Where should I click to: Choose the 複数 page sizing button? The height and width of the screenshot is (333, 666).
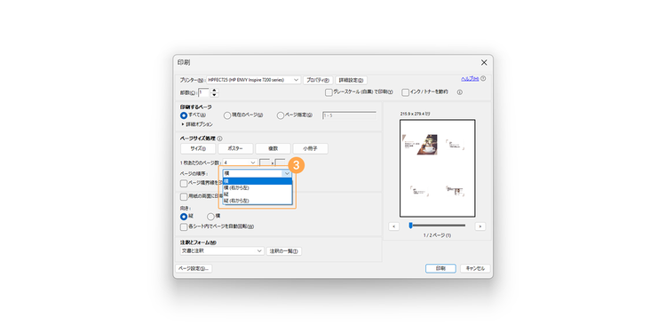click(273, 148)
